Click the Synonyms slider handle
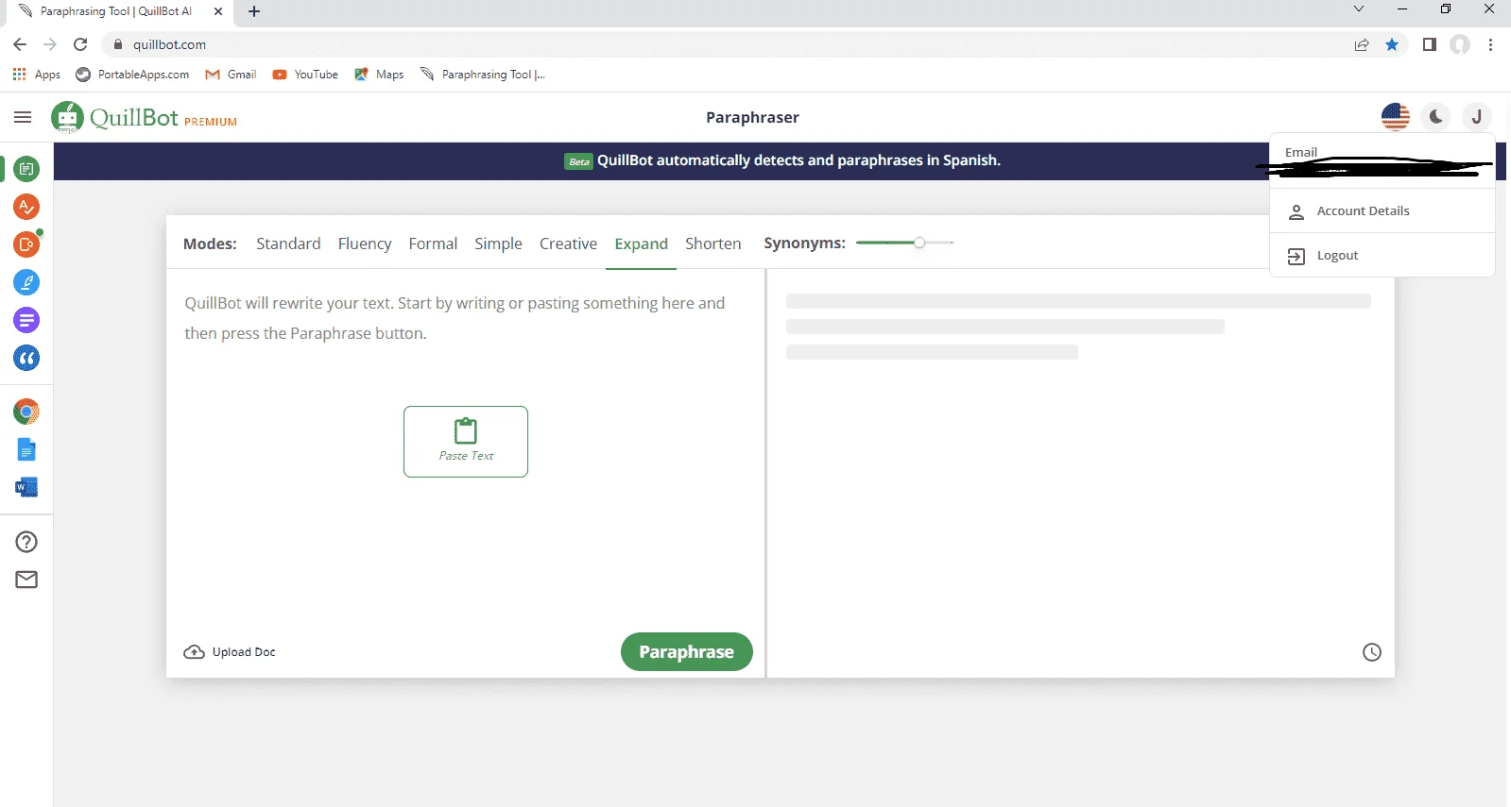1511x807 pixels. [x=919, y=243]
